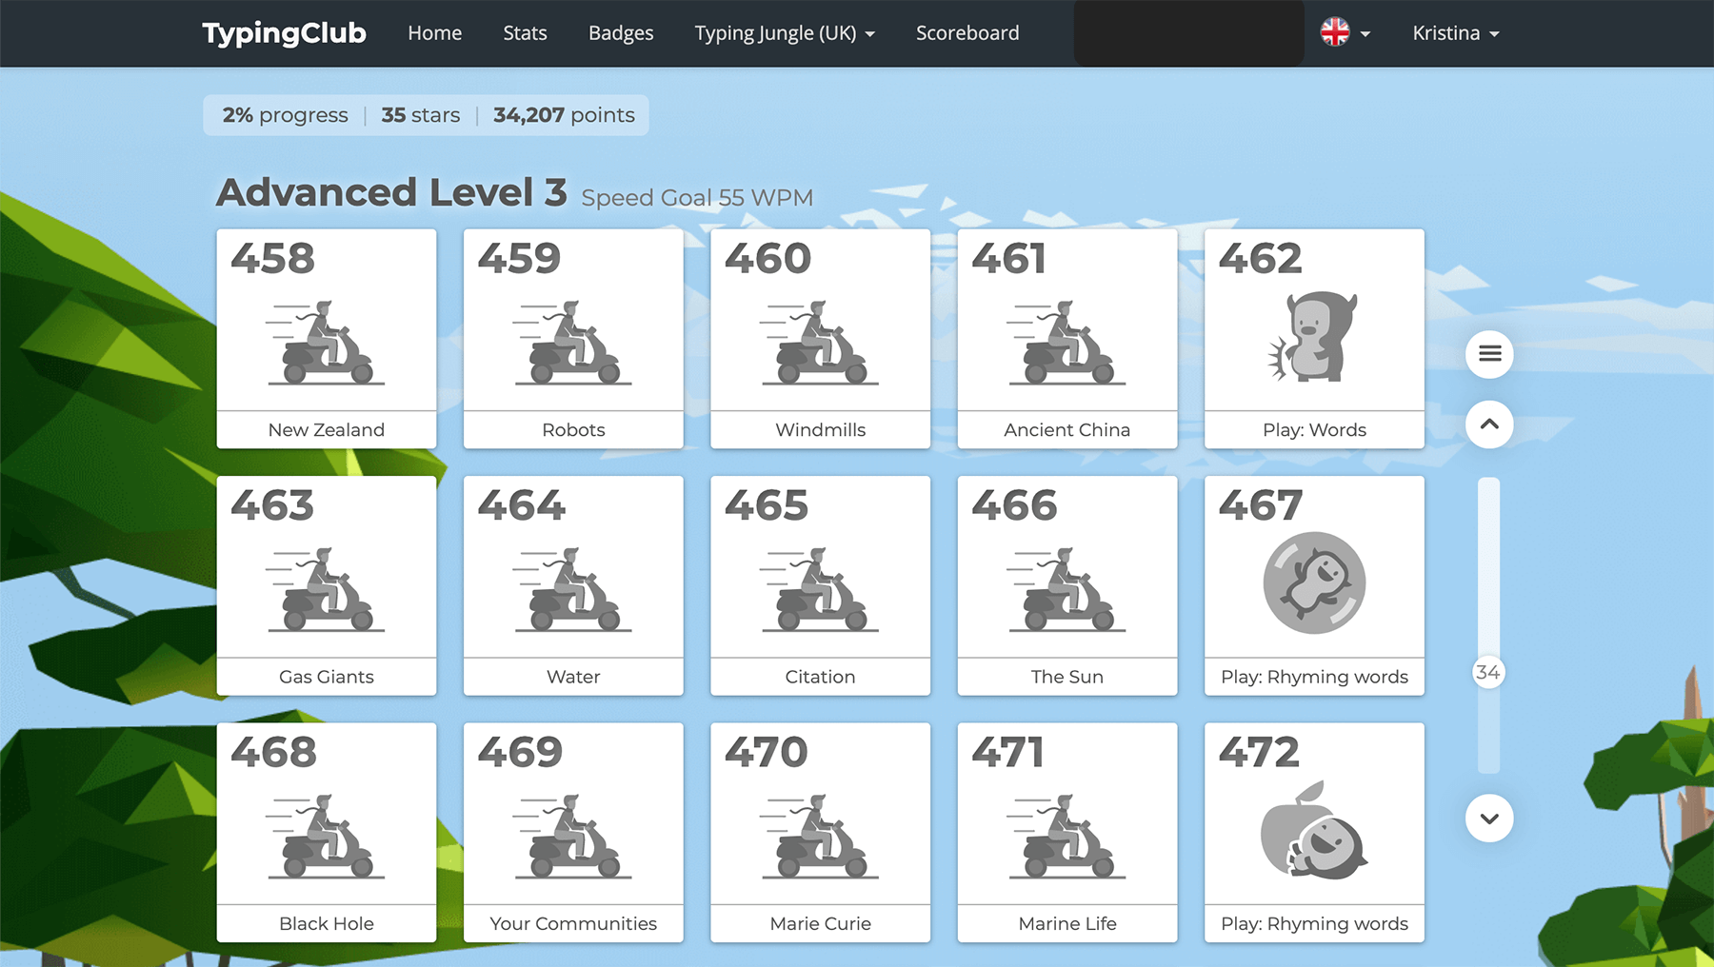This screenshot has height=967, width=1714.
Task: Click the scroll up chevron button
Action: (x=1489, y=424)
